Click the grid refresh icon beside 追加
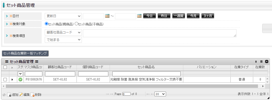This screenshot has height=104, width=272. (4, 95)
